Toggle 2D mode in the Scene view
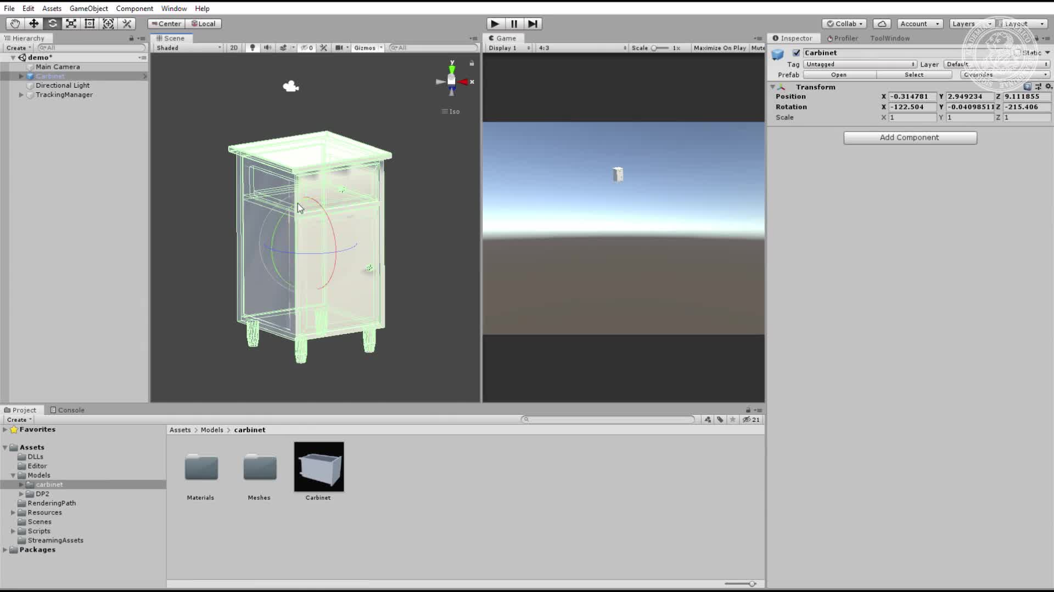 (x=233, y=48)
